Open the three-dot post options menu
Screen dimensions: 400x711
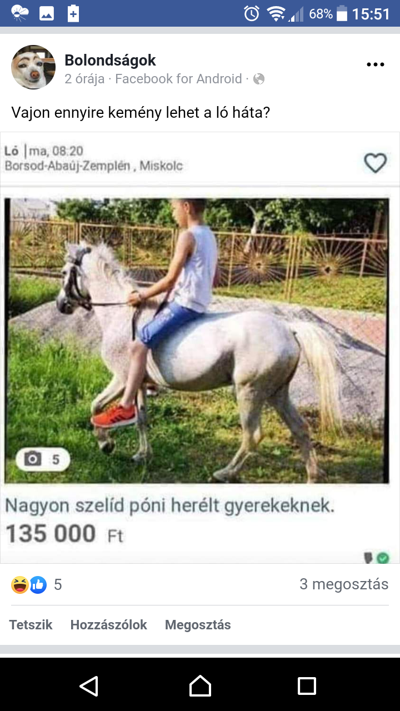[376, 65]
